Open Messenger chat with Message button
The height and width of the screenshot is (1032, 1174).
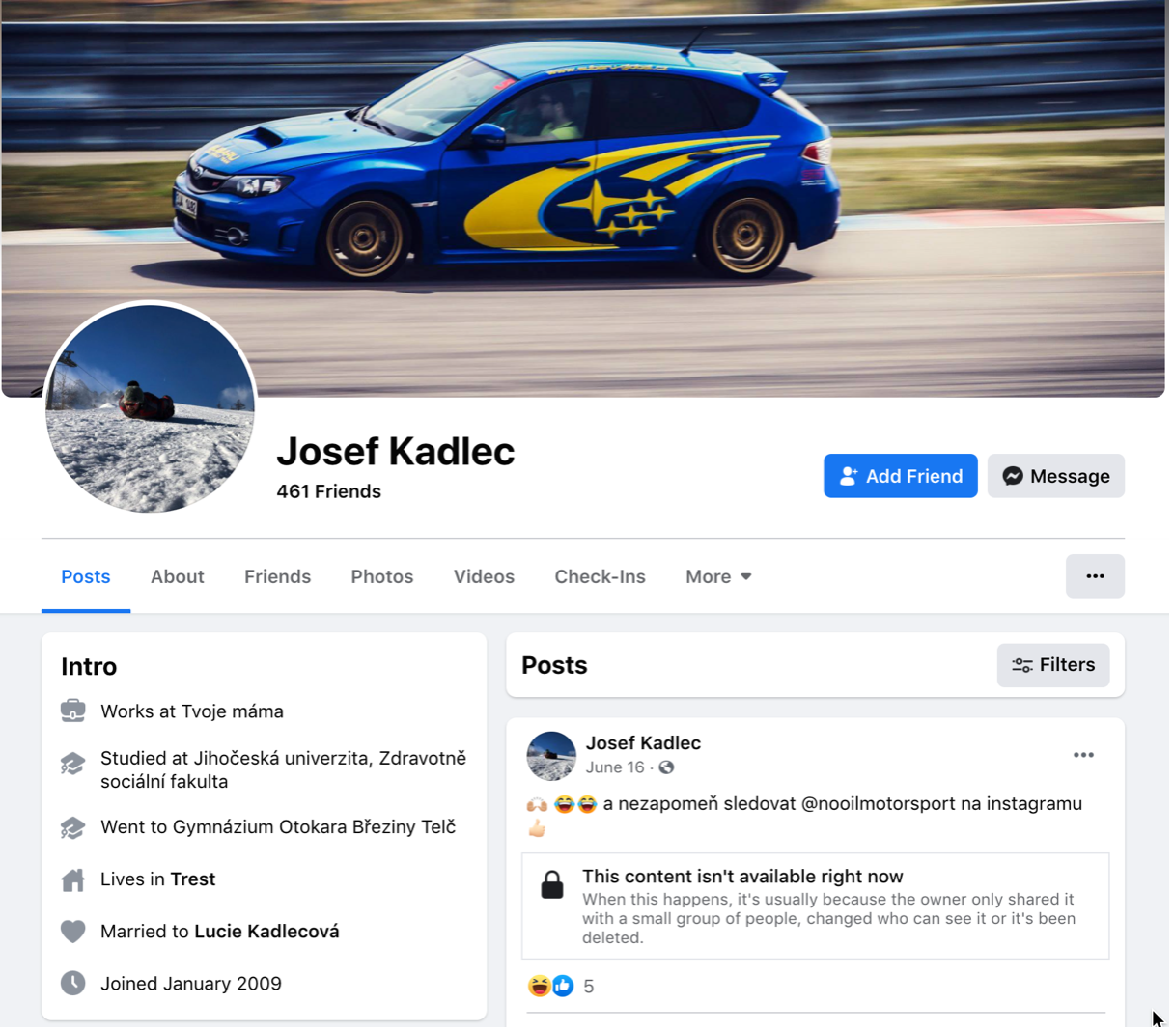(x=1055, y=476)
